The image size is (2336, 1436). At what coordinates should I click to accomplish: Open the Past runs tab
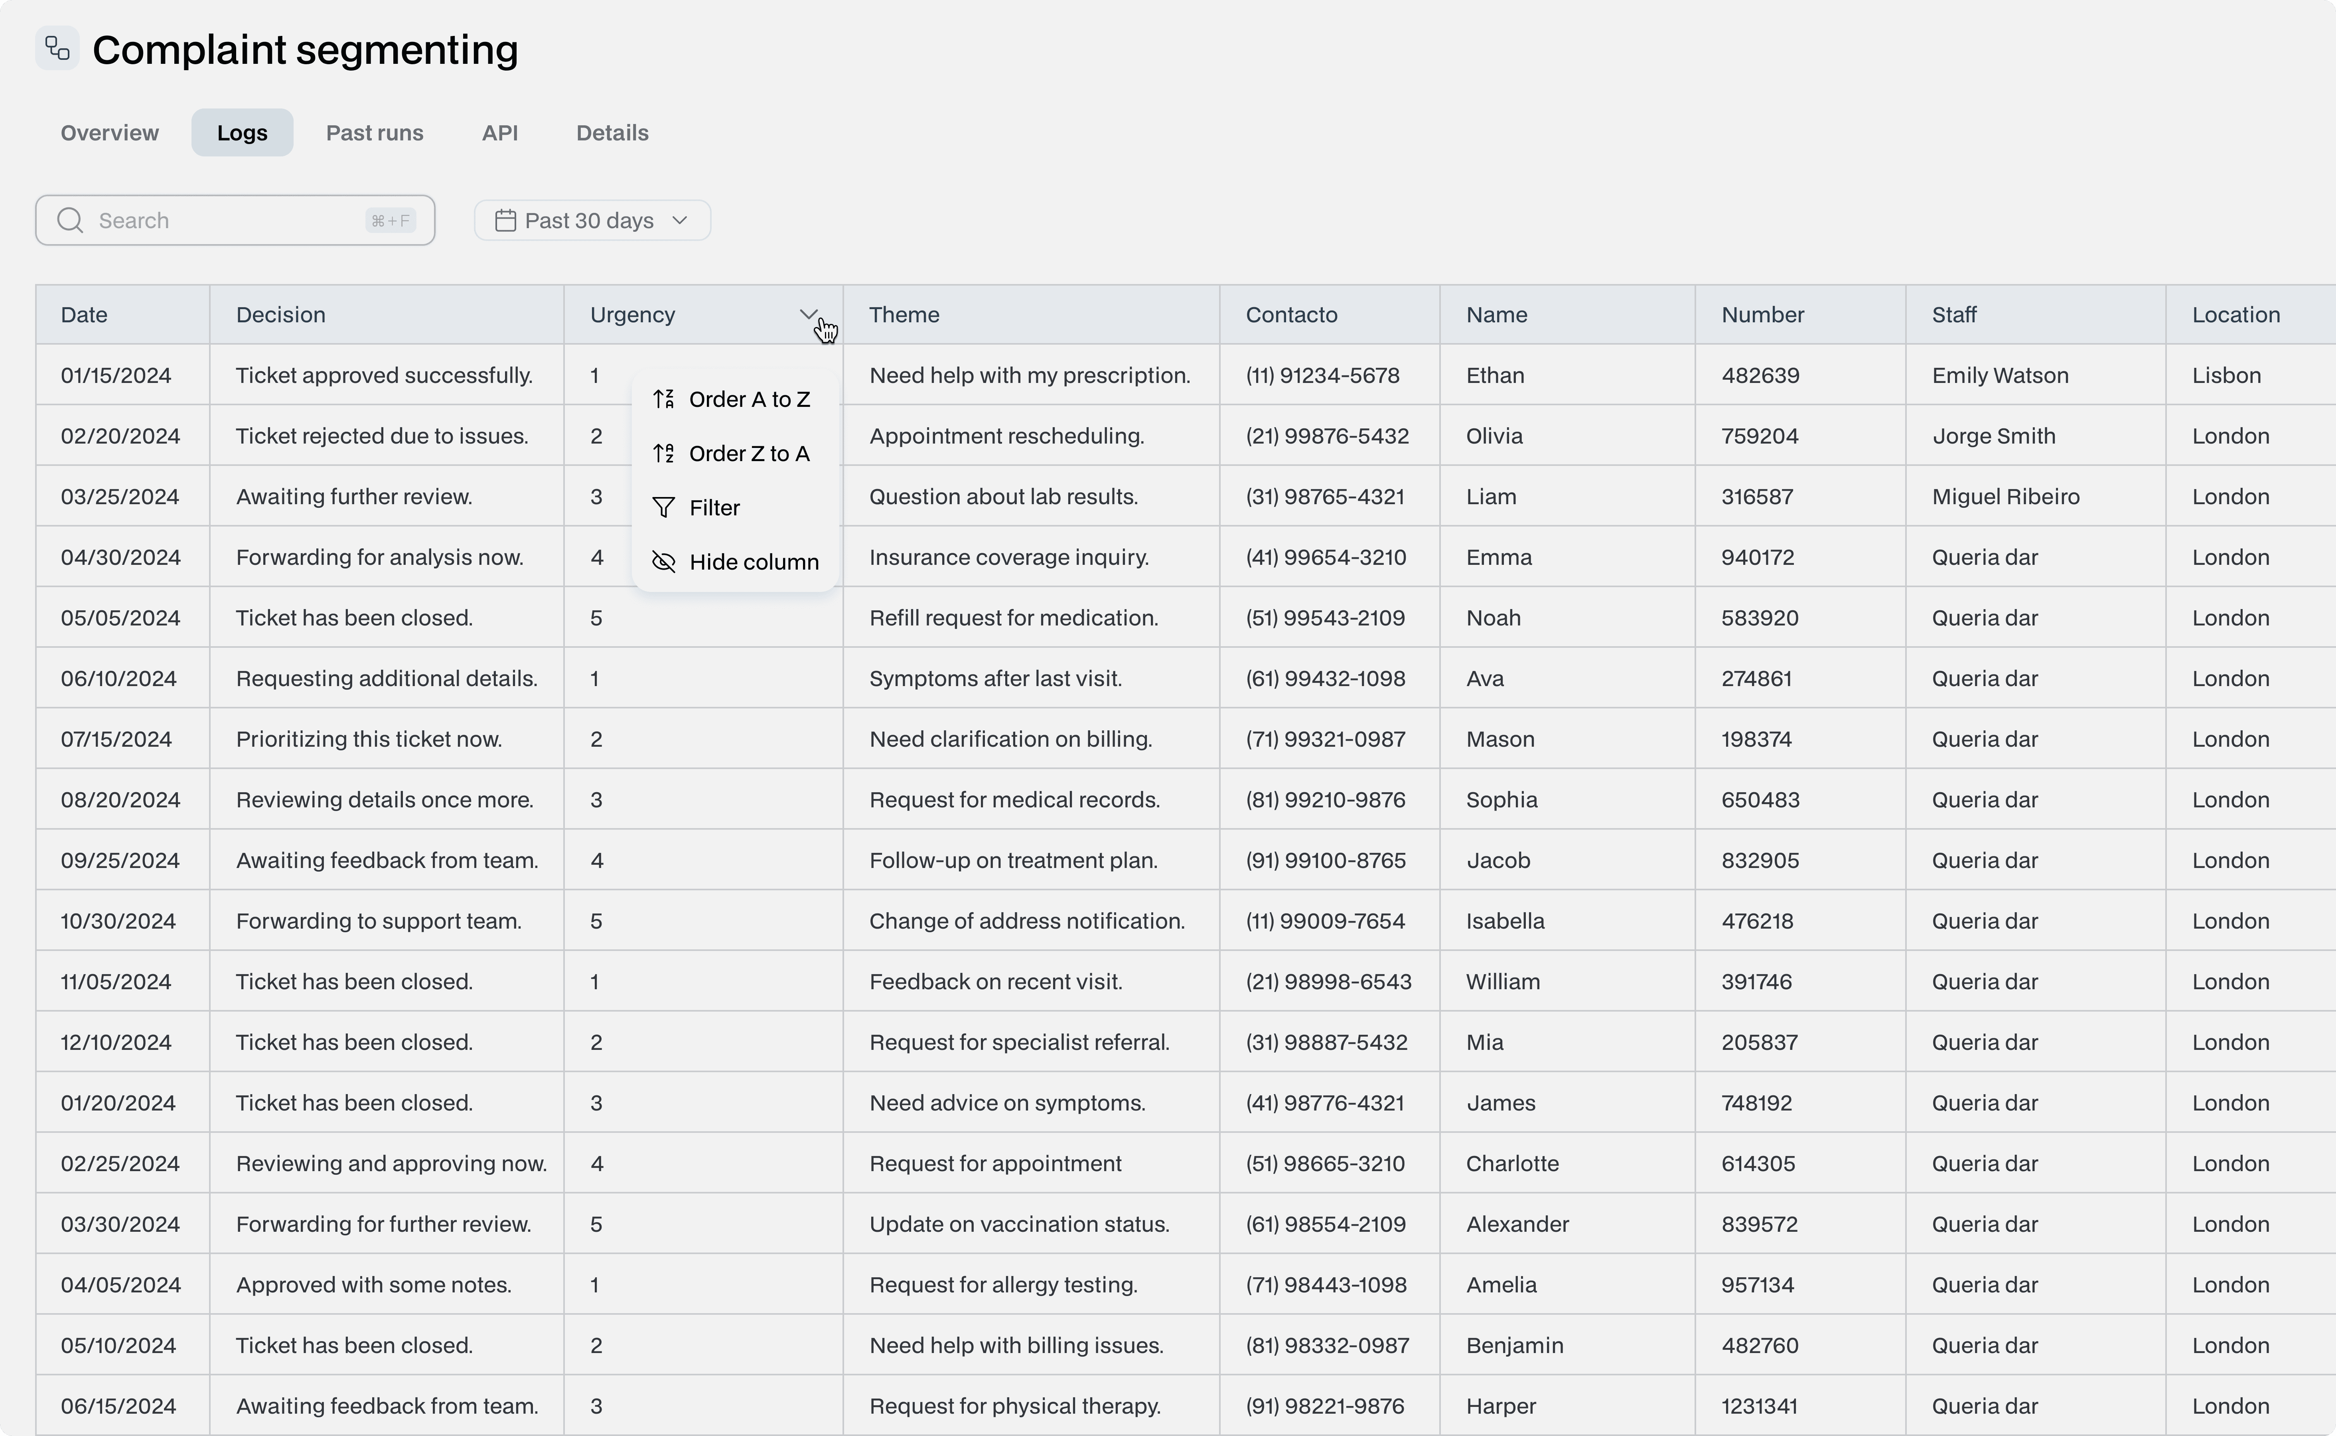[x=374, y=133]
